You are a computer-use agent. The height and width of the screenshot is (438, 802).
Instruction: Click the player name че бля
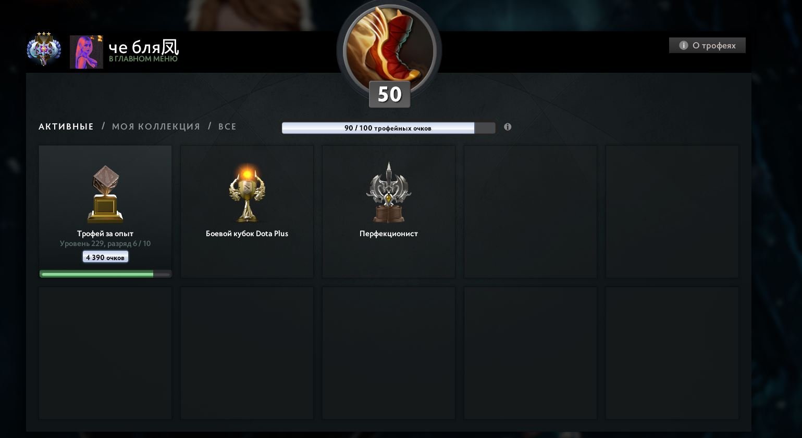pyautogui.click(x=144, y=47)
